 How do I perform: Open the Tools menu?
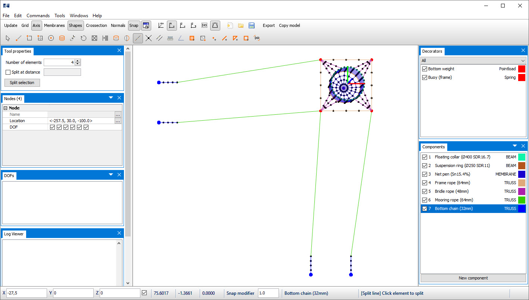click(x=60, y=16)
